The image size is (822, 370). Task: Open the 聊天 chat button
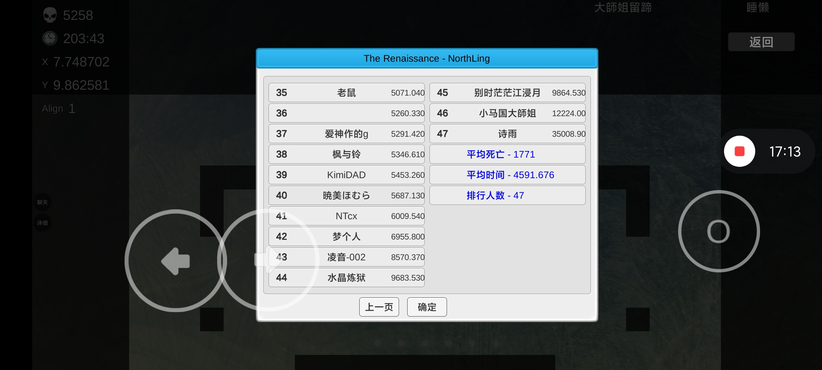42,202
